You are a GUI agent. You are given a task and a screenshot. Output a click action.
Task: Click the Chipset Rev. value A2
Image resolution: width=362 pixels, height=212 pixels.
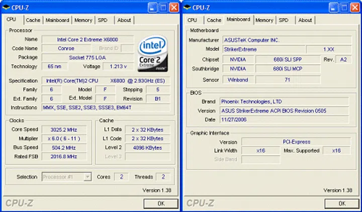(343, 60)
